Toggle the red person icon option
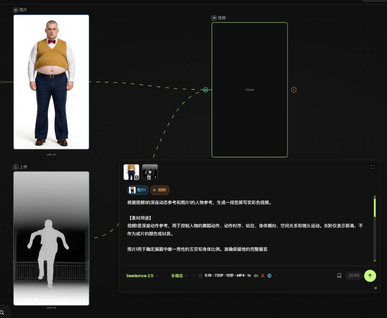This screenshot has height=318, width=387. (x=262, y=276)
